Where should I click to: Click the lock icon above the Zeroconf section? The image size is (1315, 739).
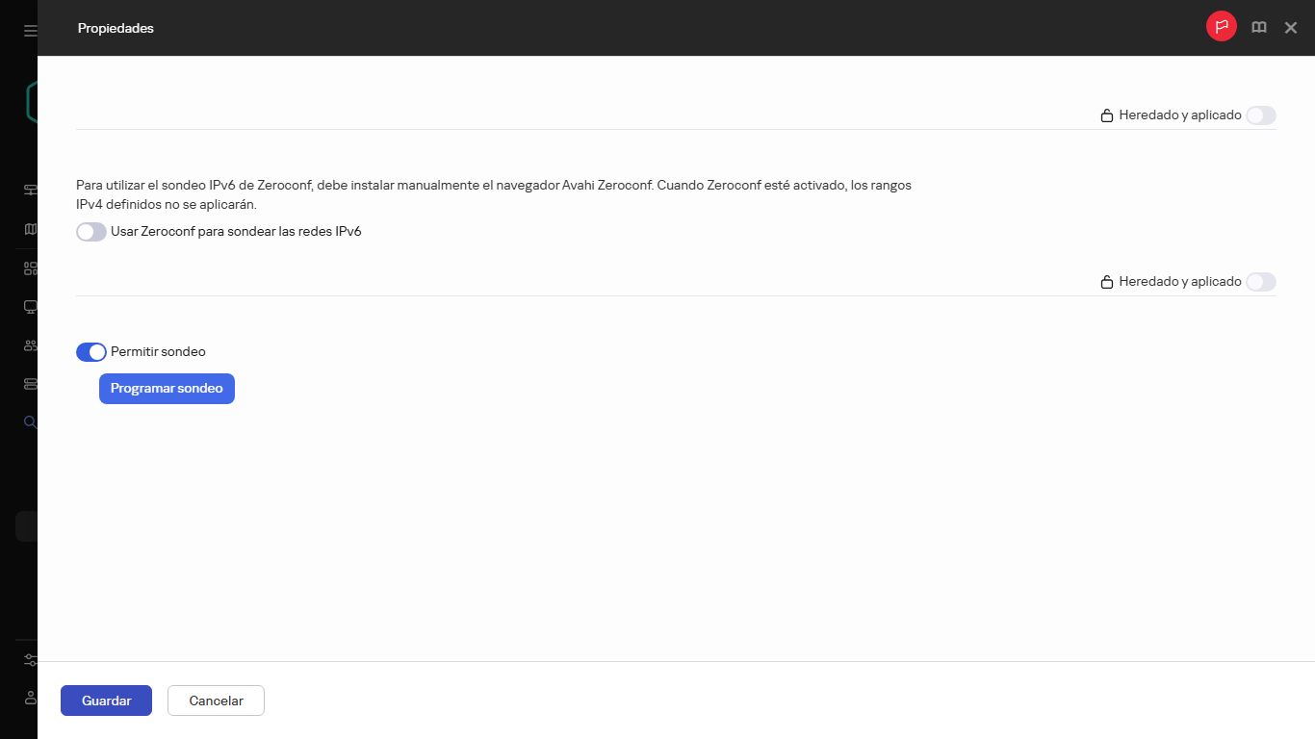click(1107, 115)
